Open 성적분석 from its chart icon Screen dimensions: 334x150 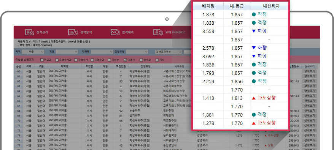73,32
